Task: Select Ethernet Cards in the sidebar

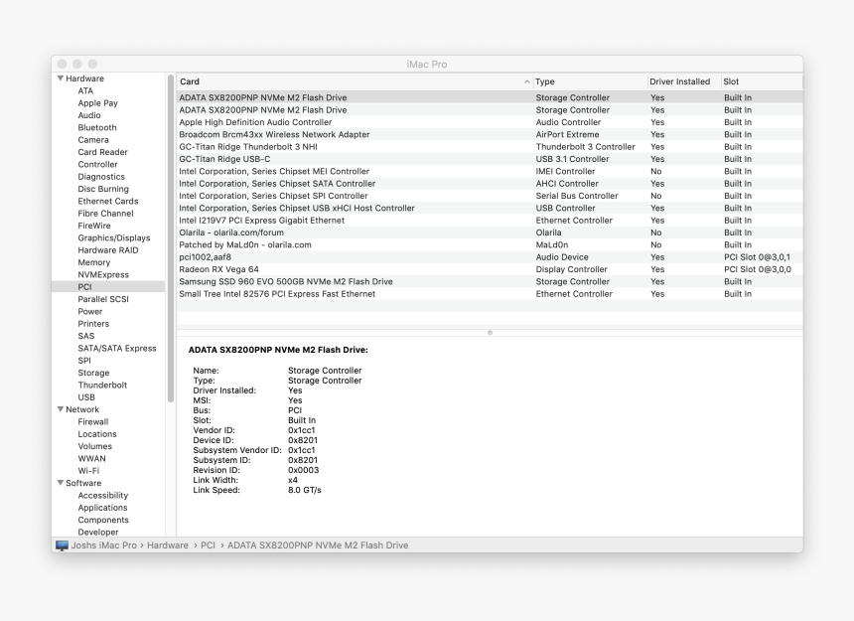Action: (108, 201)
